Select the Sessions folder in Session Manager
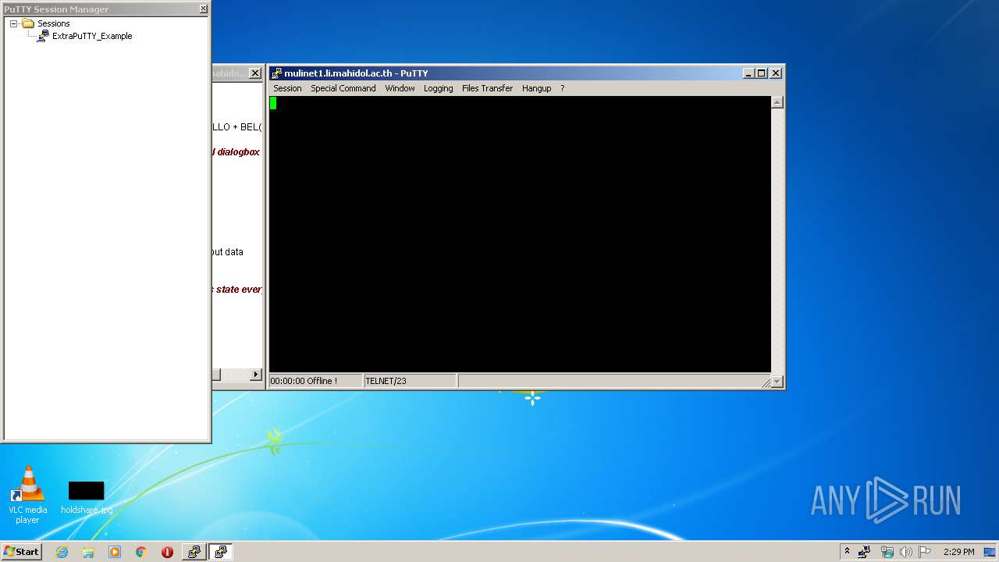The width and height of the screenshot is (999, 562). 53,23
